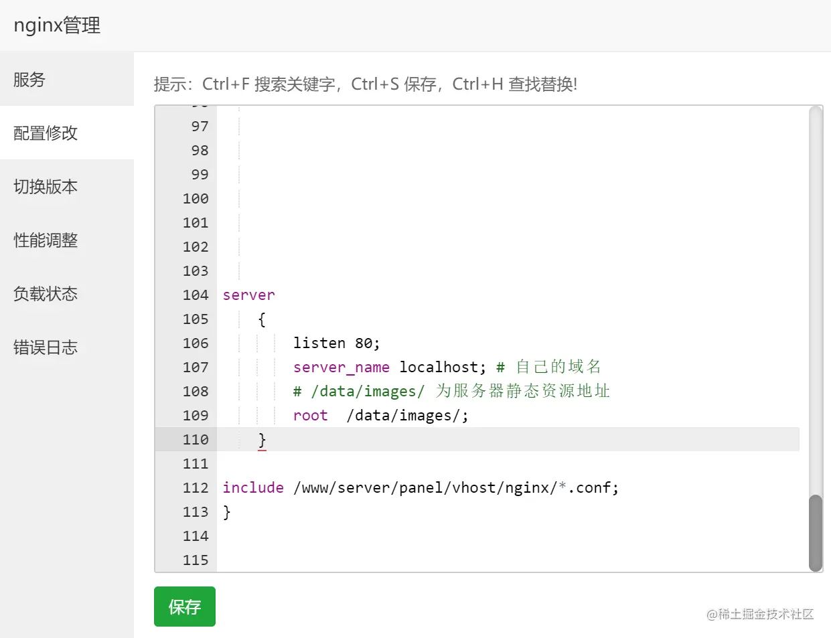Click line number 115 in gutter
Screen dimensions: 831x638
pos(196,560)
